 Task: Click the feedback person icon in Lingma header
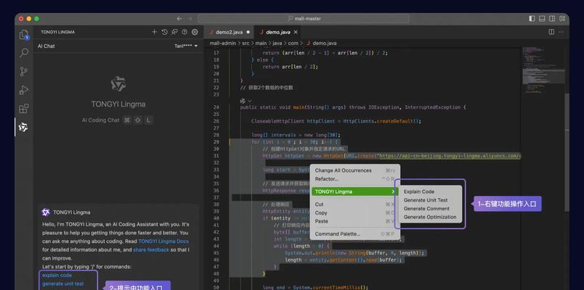pos(174,32)
